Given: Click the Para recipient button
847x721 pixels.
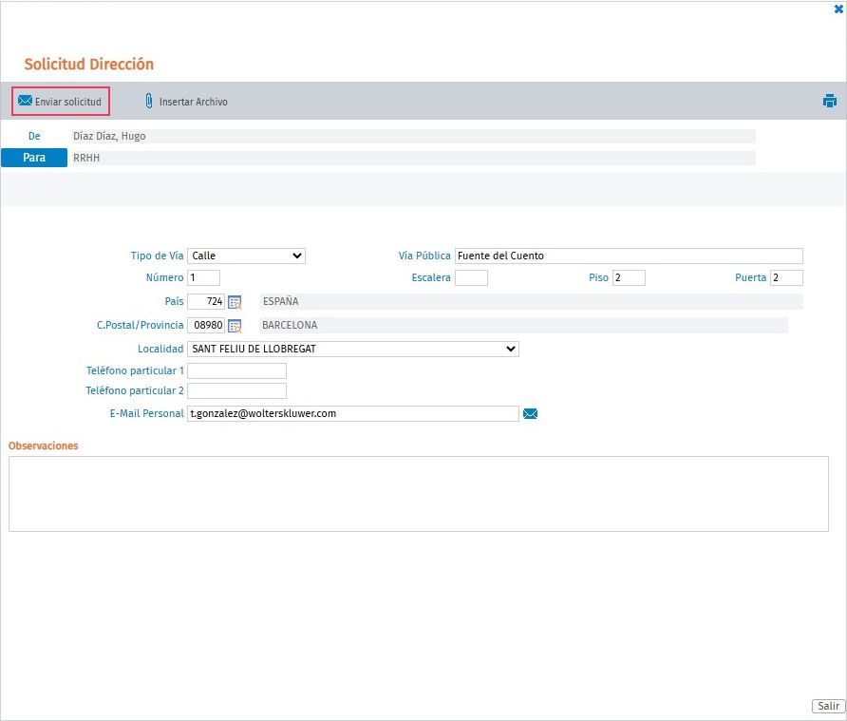Looking at the screenshot, I should click(x=34, y=158).
